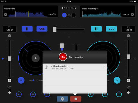Expand chill out session via chevron arrow

[x=104, y=67]
